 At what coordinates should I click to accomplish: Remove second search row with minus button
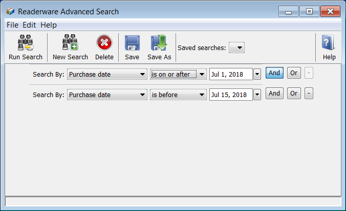309,93
